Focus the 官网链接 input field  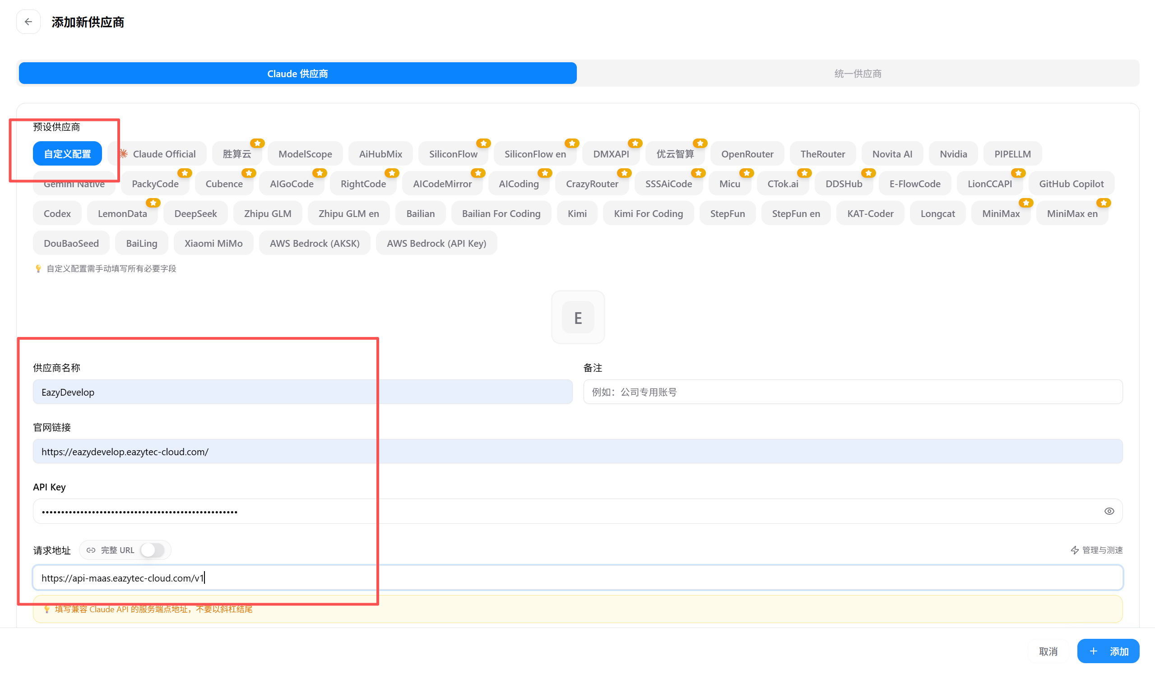click(578, 451)
